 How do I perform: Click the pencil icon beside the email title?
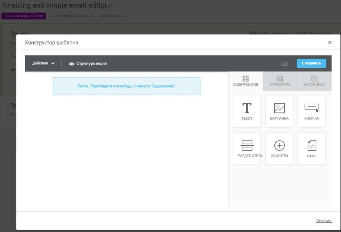(x=111, y=6)
